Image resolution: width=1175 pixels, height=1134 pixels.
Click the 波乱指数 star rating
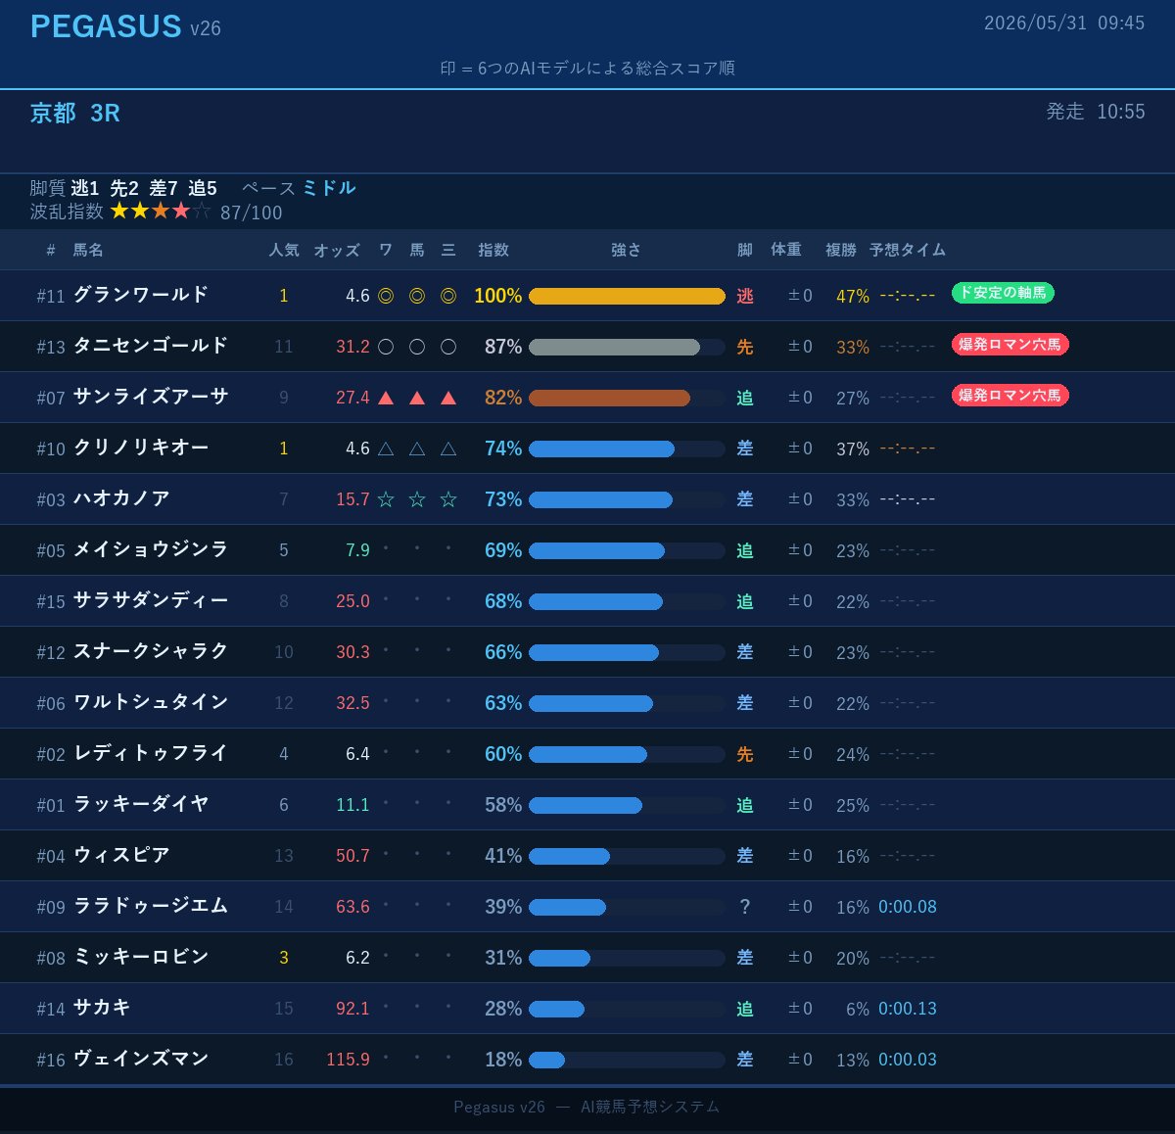pyautogui.click(x=161, y=212)
